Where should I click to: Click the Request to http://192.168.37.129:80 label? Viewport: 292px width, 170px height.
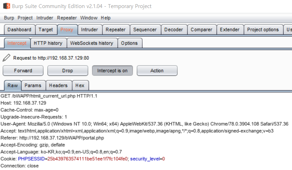(x=51, y=58)
